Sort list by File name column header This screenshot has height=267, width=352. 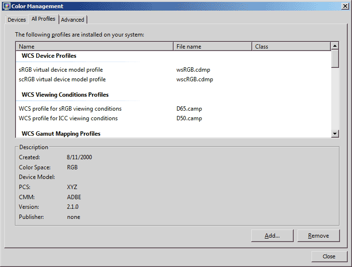pos(213,46)
